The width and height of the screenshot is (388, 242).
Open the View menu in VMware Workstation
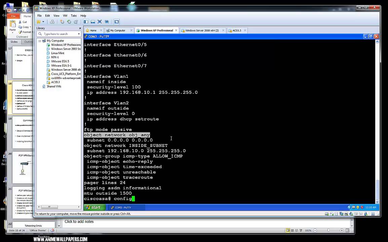click(x=56, y=15)
